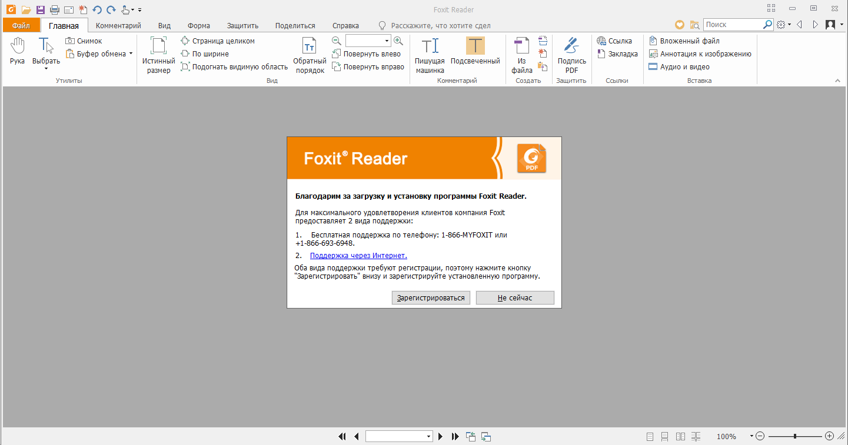
Task: Click Истинный размер (Actual size) icon
Action: (158, 56)
